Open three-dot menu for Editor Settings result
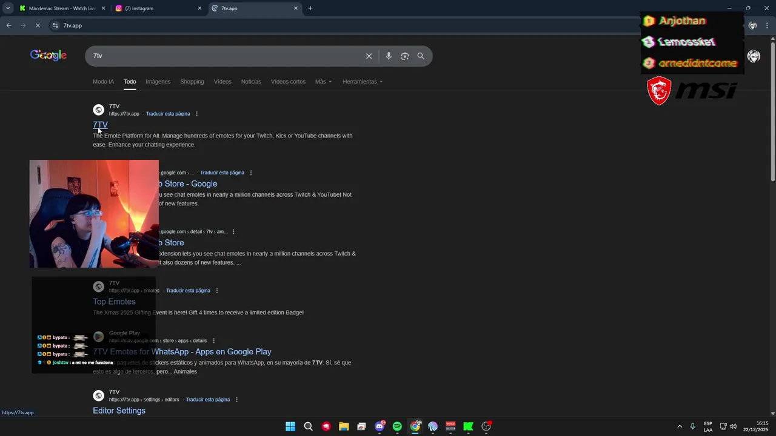Image resolution: width=776 pixels, height=436 pixels. 236,400
